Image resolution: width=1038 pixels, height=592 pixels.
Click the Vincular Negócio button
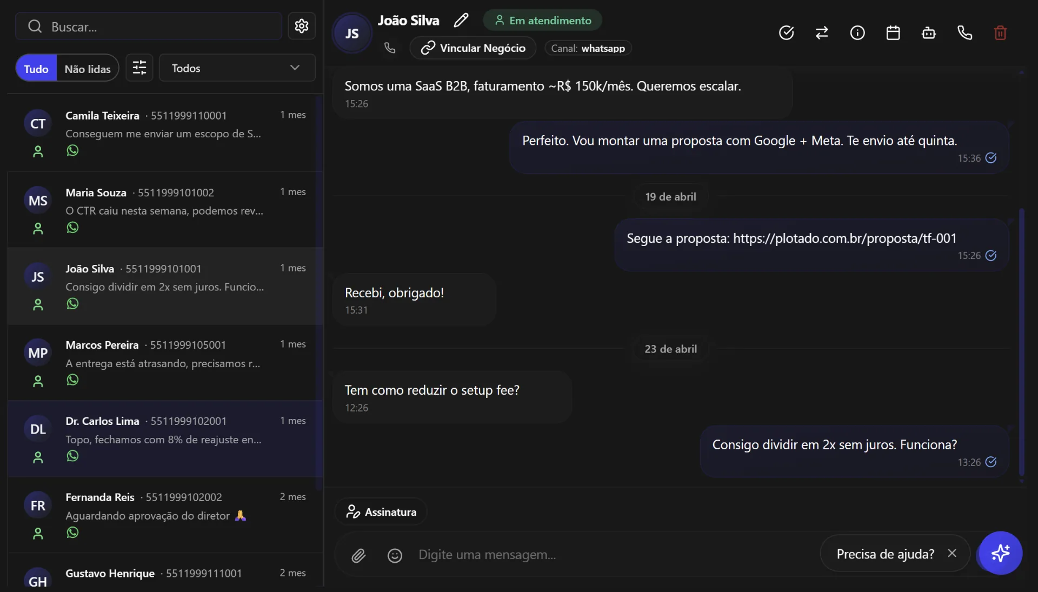(x=473, y=48)
